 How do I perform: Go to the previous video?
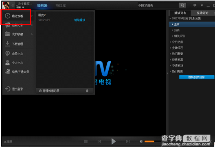point(99,141)
